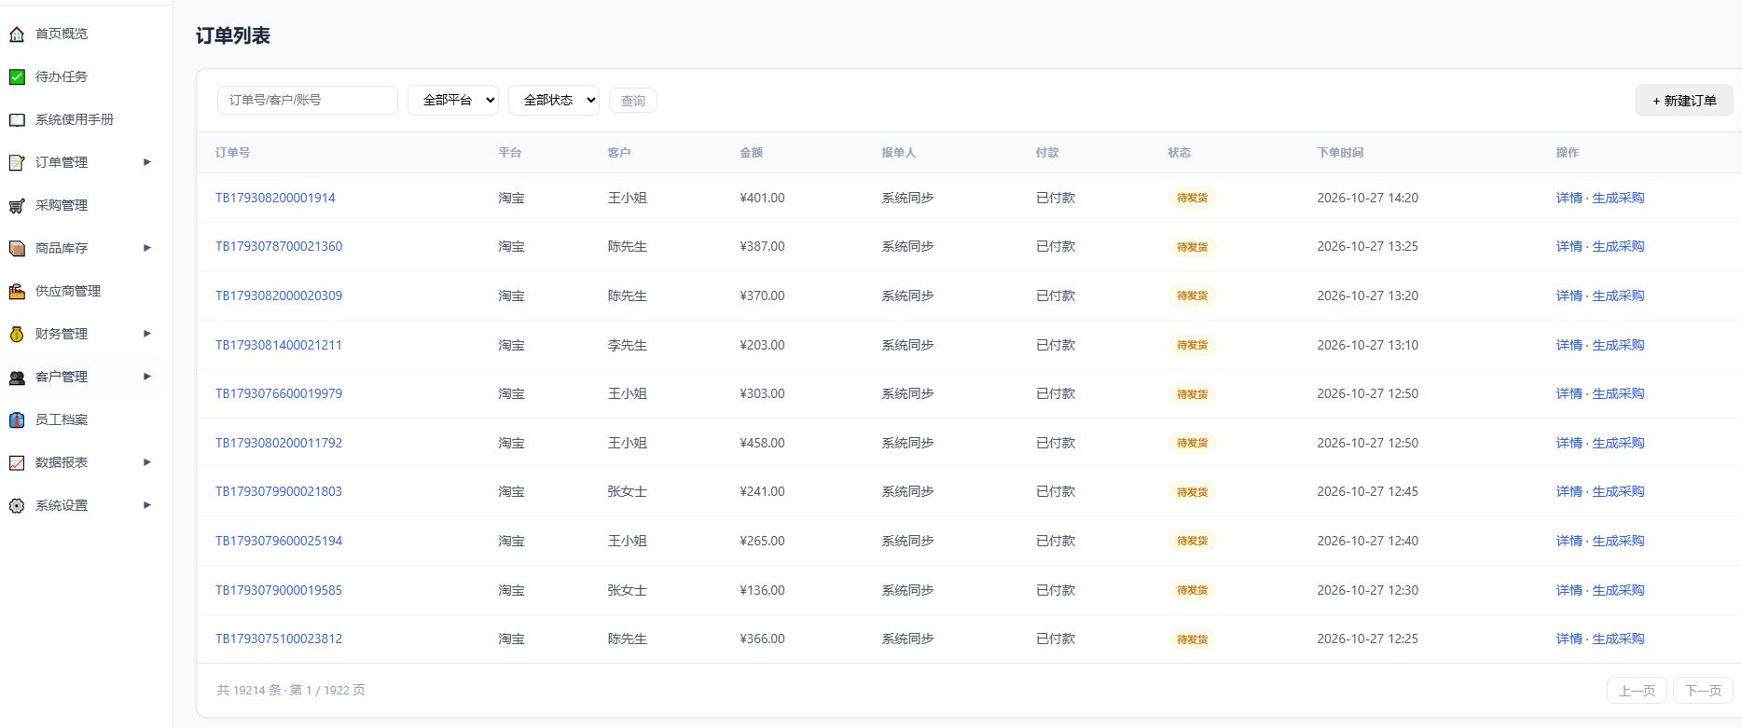Screen dimensions: 1742x728
Task: Open order TB1793079600025194
Action: coord(279,541)
